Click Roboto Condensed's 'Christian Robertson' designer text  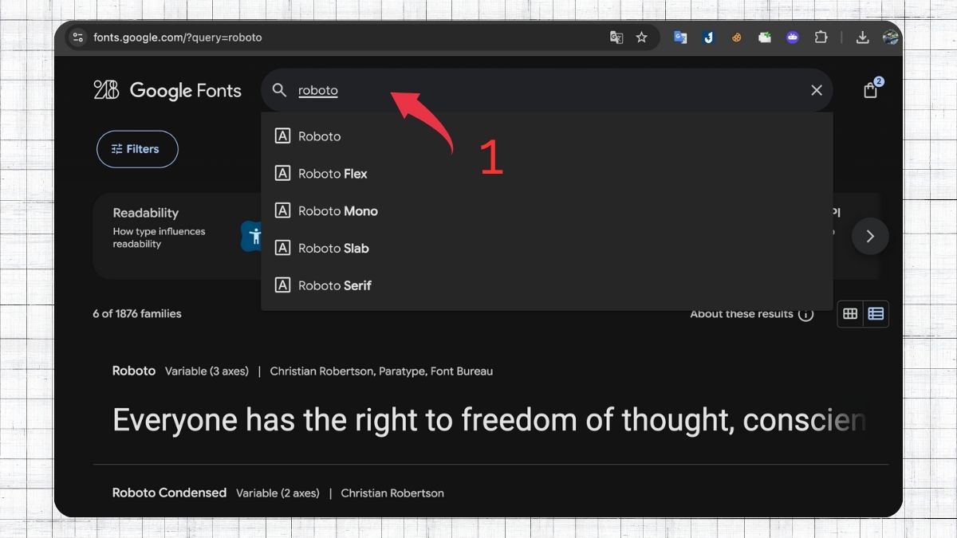point(392,493)
